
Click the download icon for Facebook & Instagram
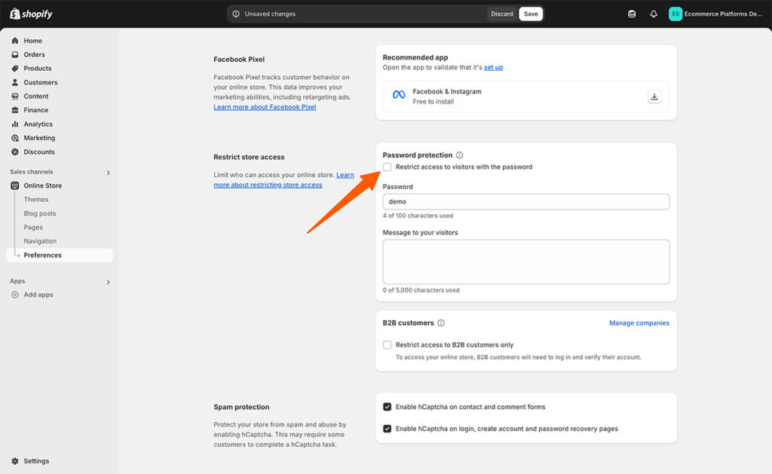pyautogui.click(x=654, y=96)
